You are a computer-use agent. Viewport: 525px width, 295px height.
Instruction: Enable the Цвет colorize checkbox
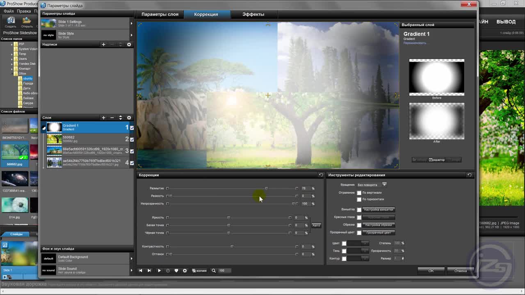pyautogui.click(x=344, y=243)
